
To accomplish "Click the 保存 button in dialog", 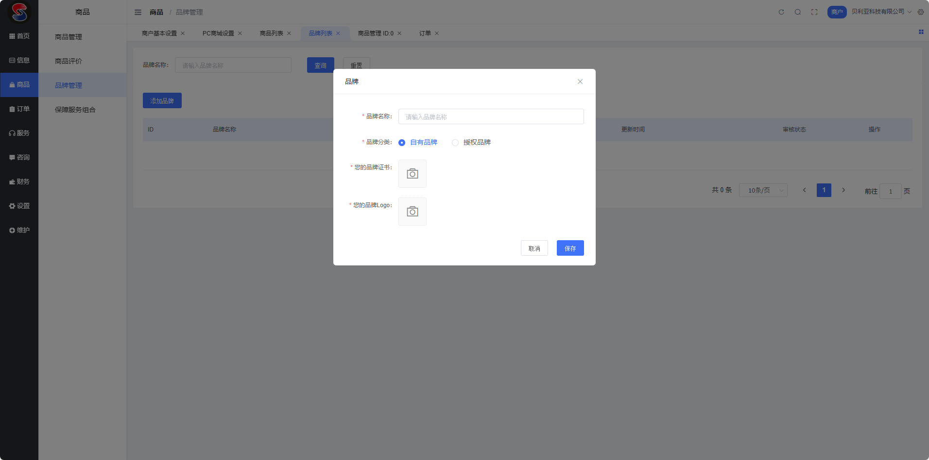I will pyautogui.click(x=570, y=248).
